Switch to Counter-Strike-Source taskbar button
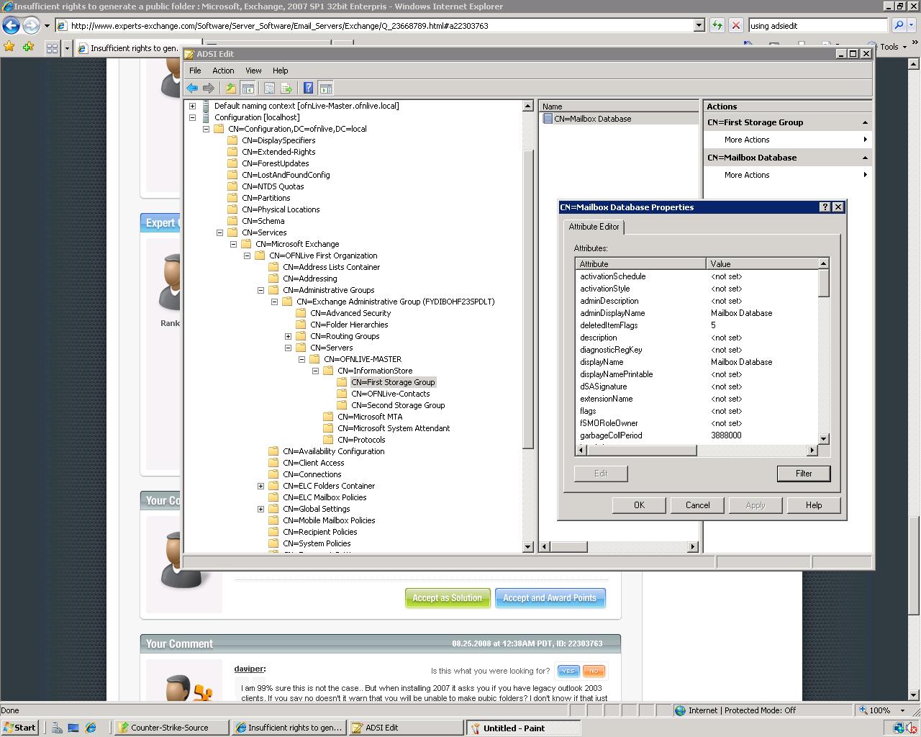The image size is (921, 737). 172,728
